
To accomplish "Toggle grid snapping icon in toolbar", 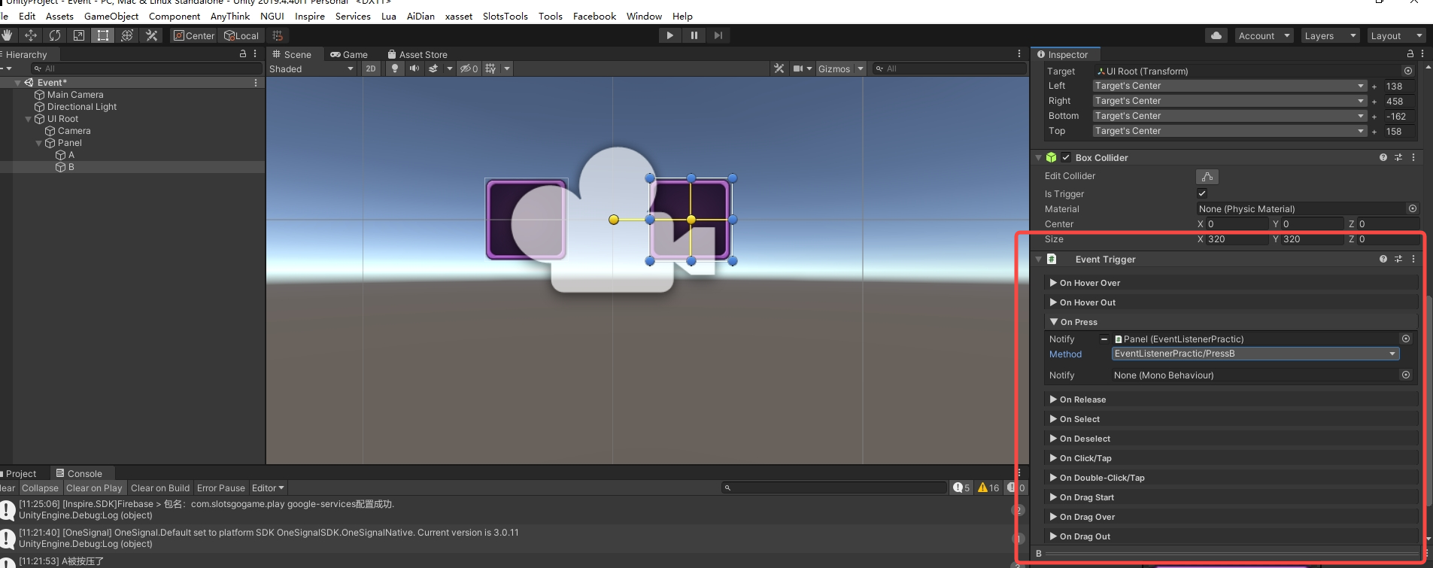I will (278, 35).
